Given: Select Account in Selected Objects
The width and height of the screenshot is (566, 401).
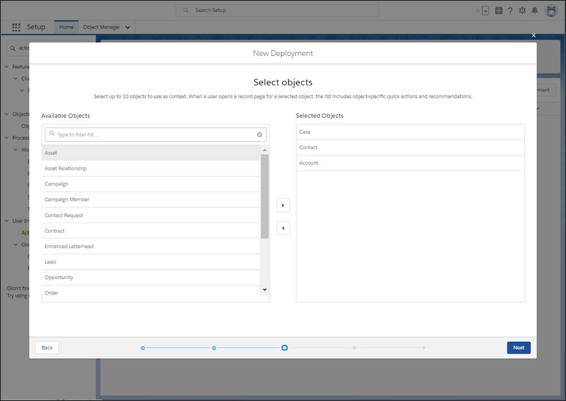Looking at the screenshot, I should tap(410, 163).
